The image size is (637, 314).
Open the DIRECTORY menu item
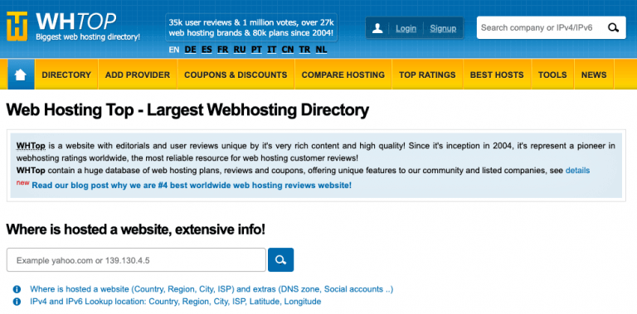click(x=66, y=75)
